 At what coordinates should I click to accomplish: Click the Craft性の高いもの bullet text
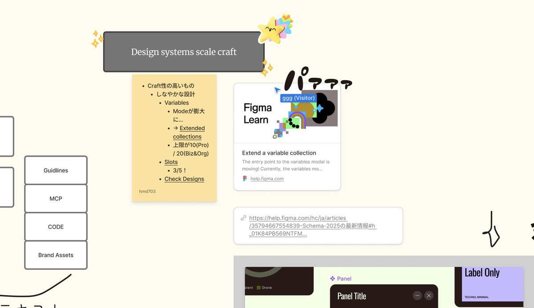[171, 86]
